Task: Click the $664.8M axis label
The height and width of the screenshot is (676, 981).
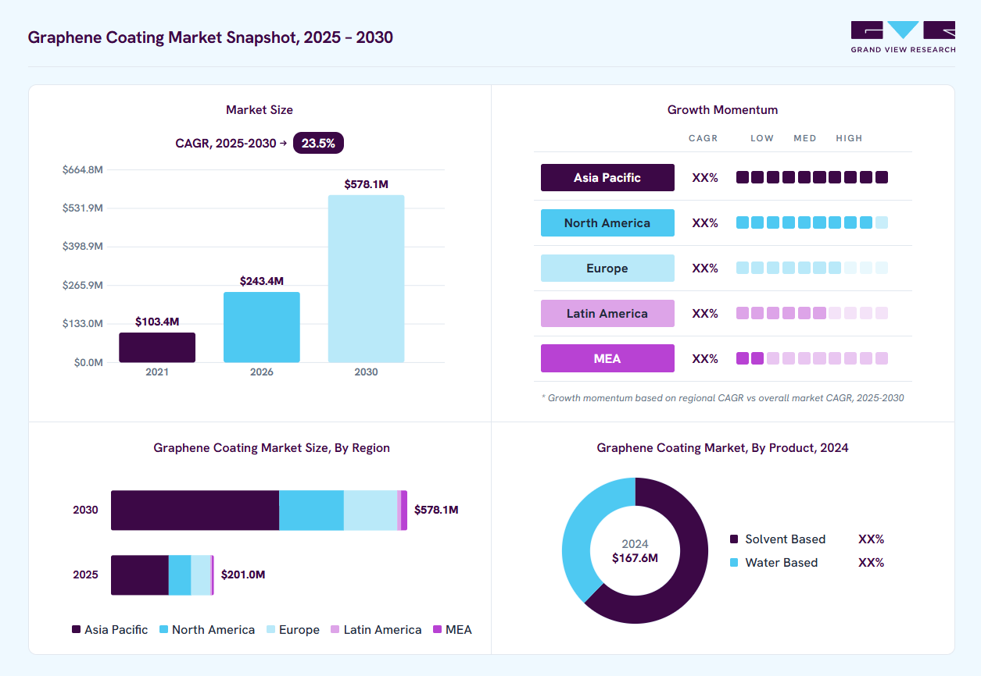Action: tap(83, 169)
